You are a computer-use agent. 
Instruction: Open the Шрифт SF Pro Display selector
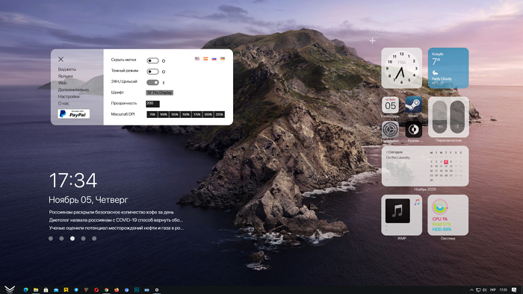click(x=159, y=93)
